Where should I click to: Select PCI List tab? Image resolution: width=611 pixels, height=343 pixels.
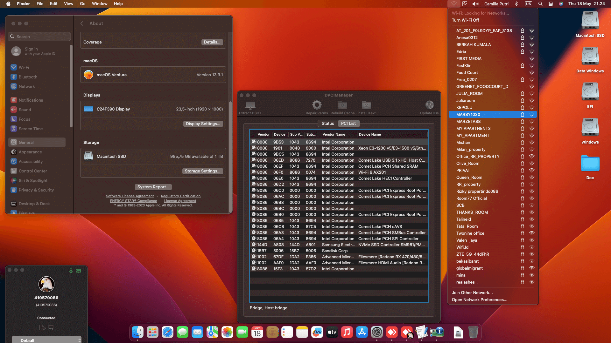point(348,124)
